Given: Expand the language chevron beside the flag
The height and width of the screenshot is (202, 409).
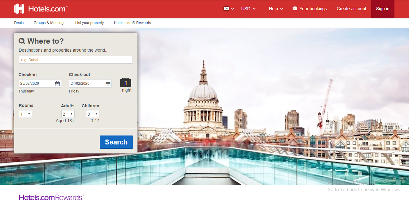Looking at the screenshot, I should click(x=233, y=9).
